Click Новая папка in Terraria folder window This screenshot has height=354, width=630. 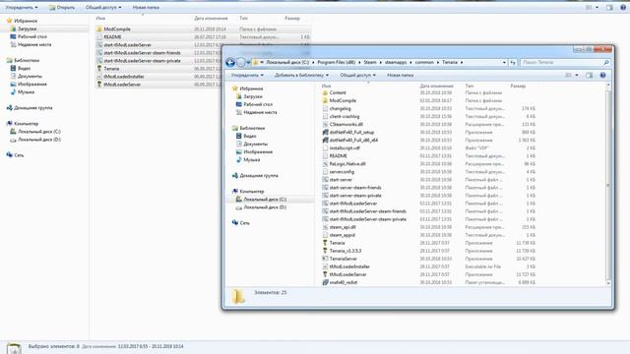(x=401, y=75)
